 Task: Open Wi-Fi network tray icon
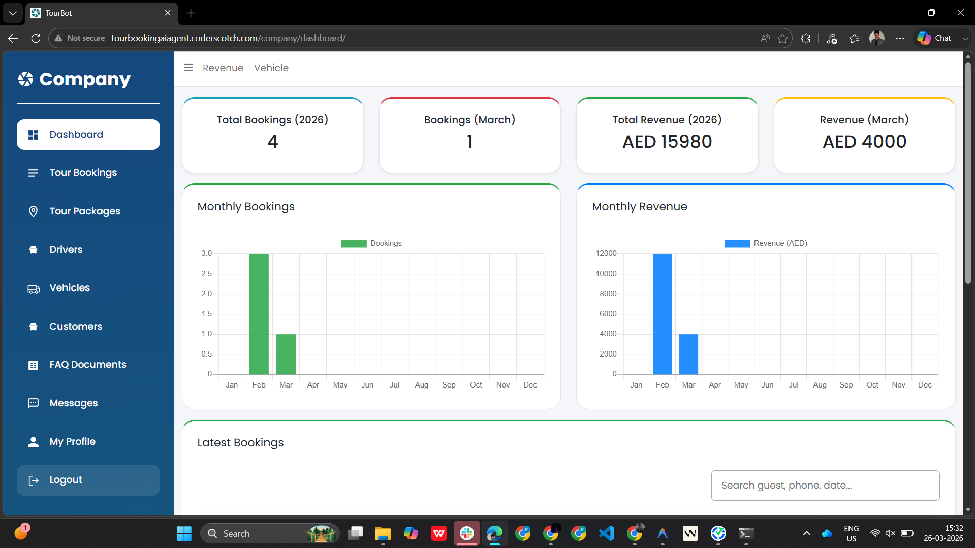875,533
